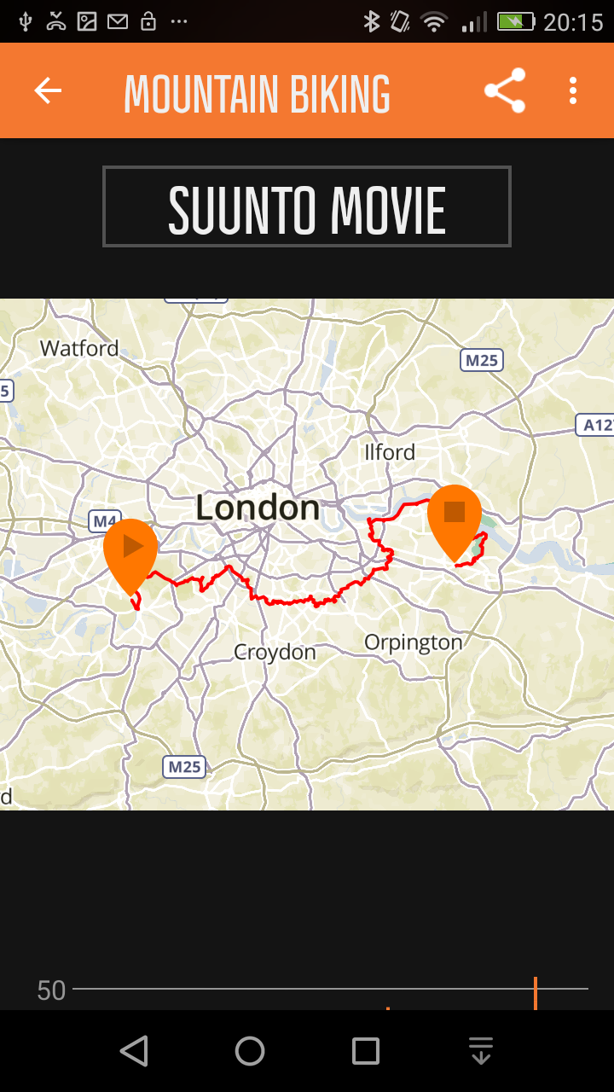Tap the Watford label on map

coord(79,348)
